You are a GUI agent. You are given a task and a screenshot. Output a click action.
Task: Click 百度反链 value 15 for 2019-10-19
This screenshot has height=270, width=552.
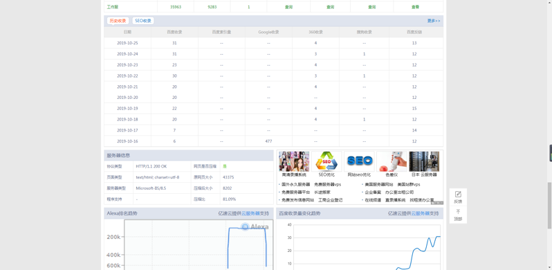tap(414, 109)
